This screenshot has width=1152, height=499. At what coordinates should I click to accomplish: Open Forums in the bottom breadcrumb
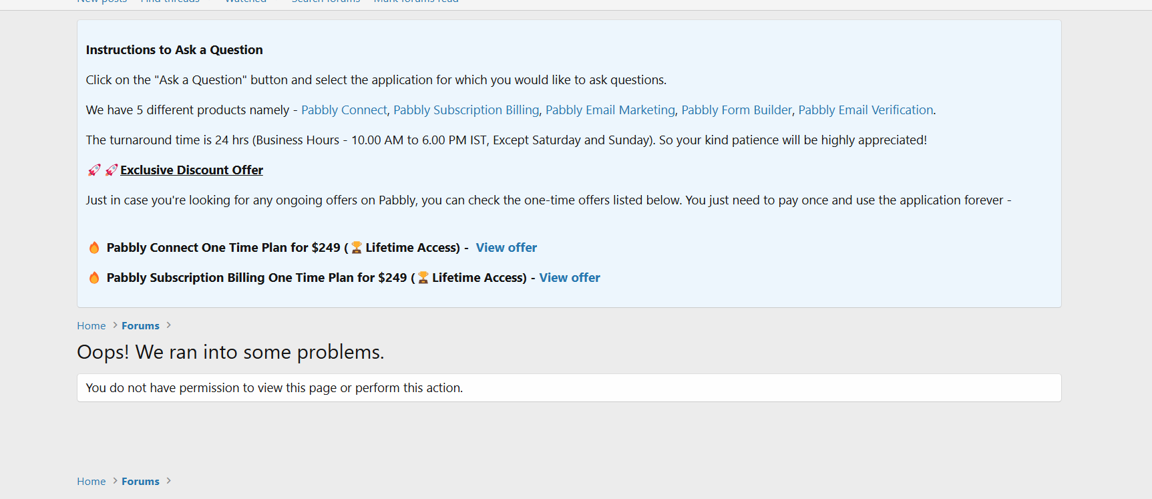tap(140, 482)
